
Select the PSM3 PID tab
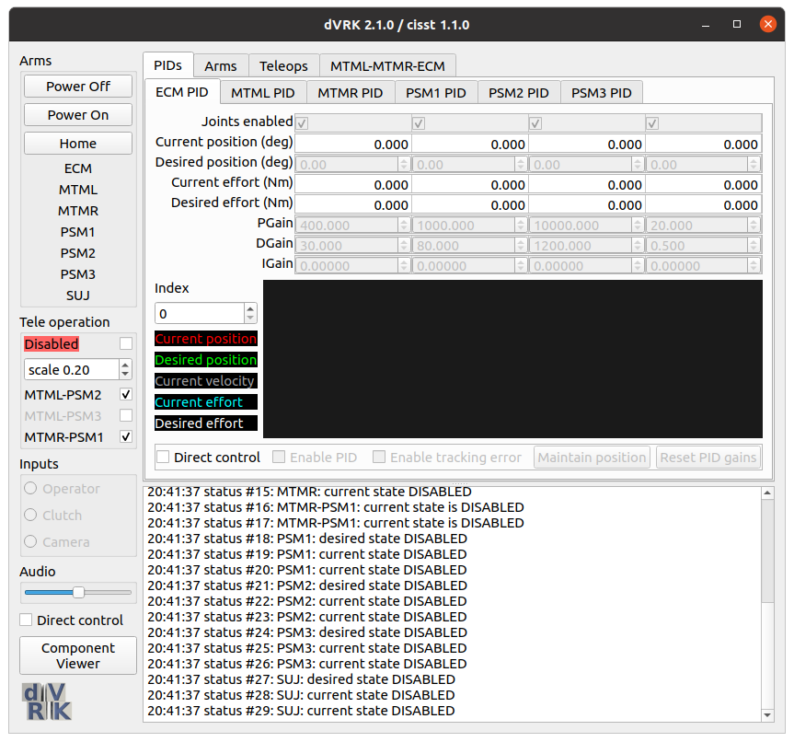pos(602,93)
